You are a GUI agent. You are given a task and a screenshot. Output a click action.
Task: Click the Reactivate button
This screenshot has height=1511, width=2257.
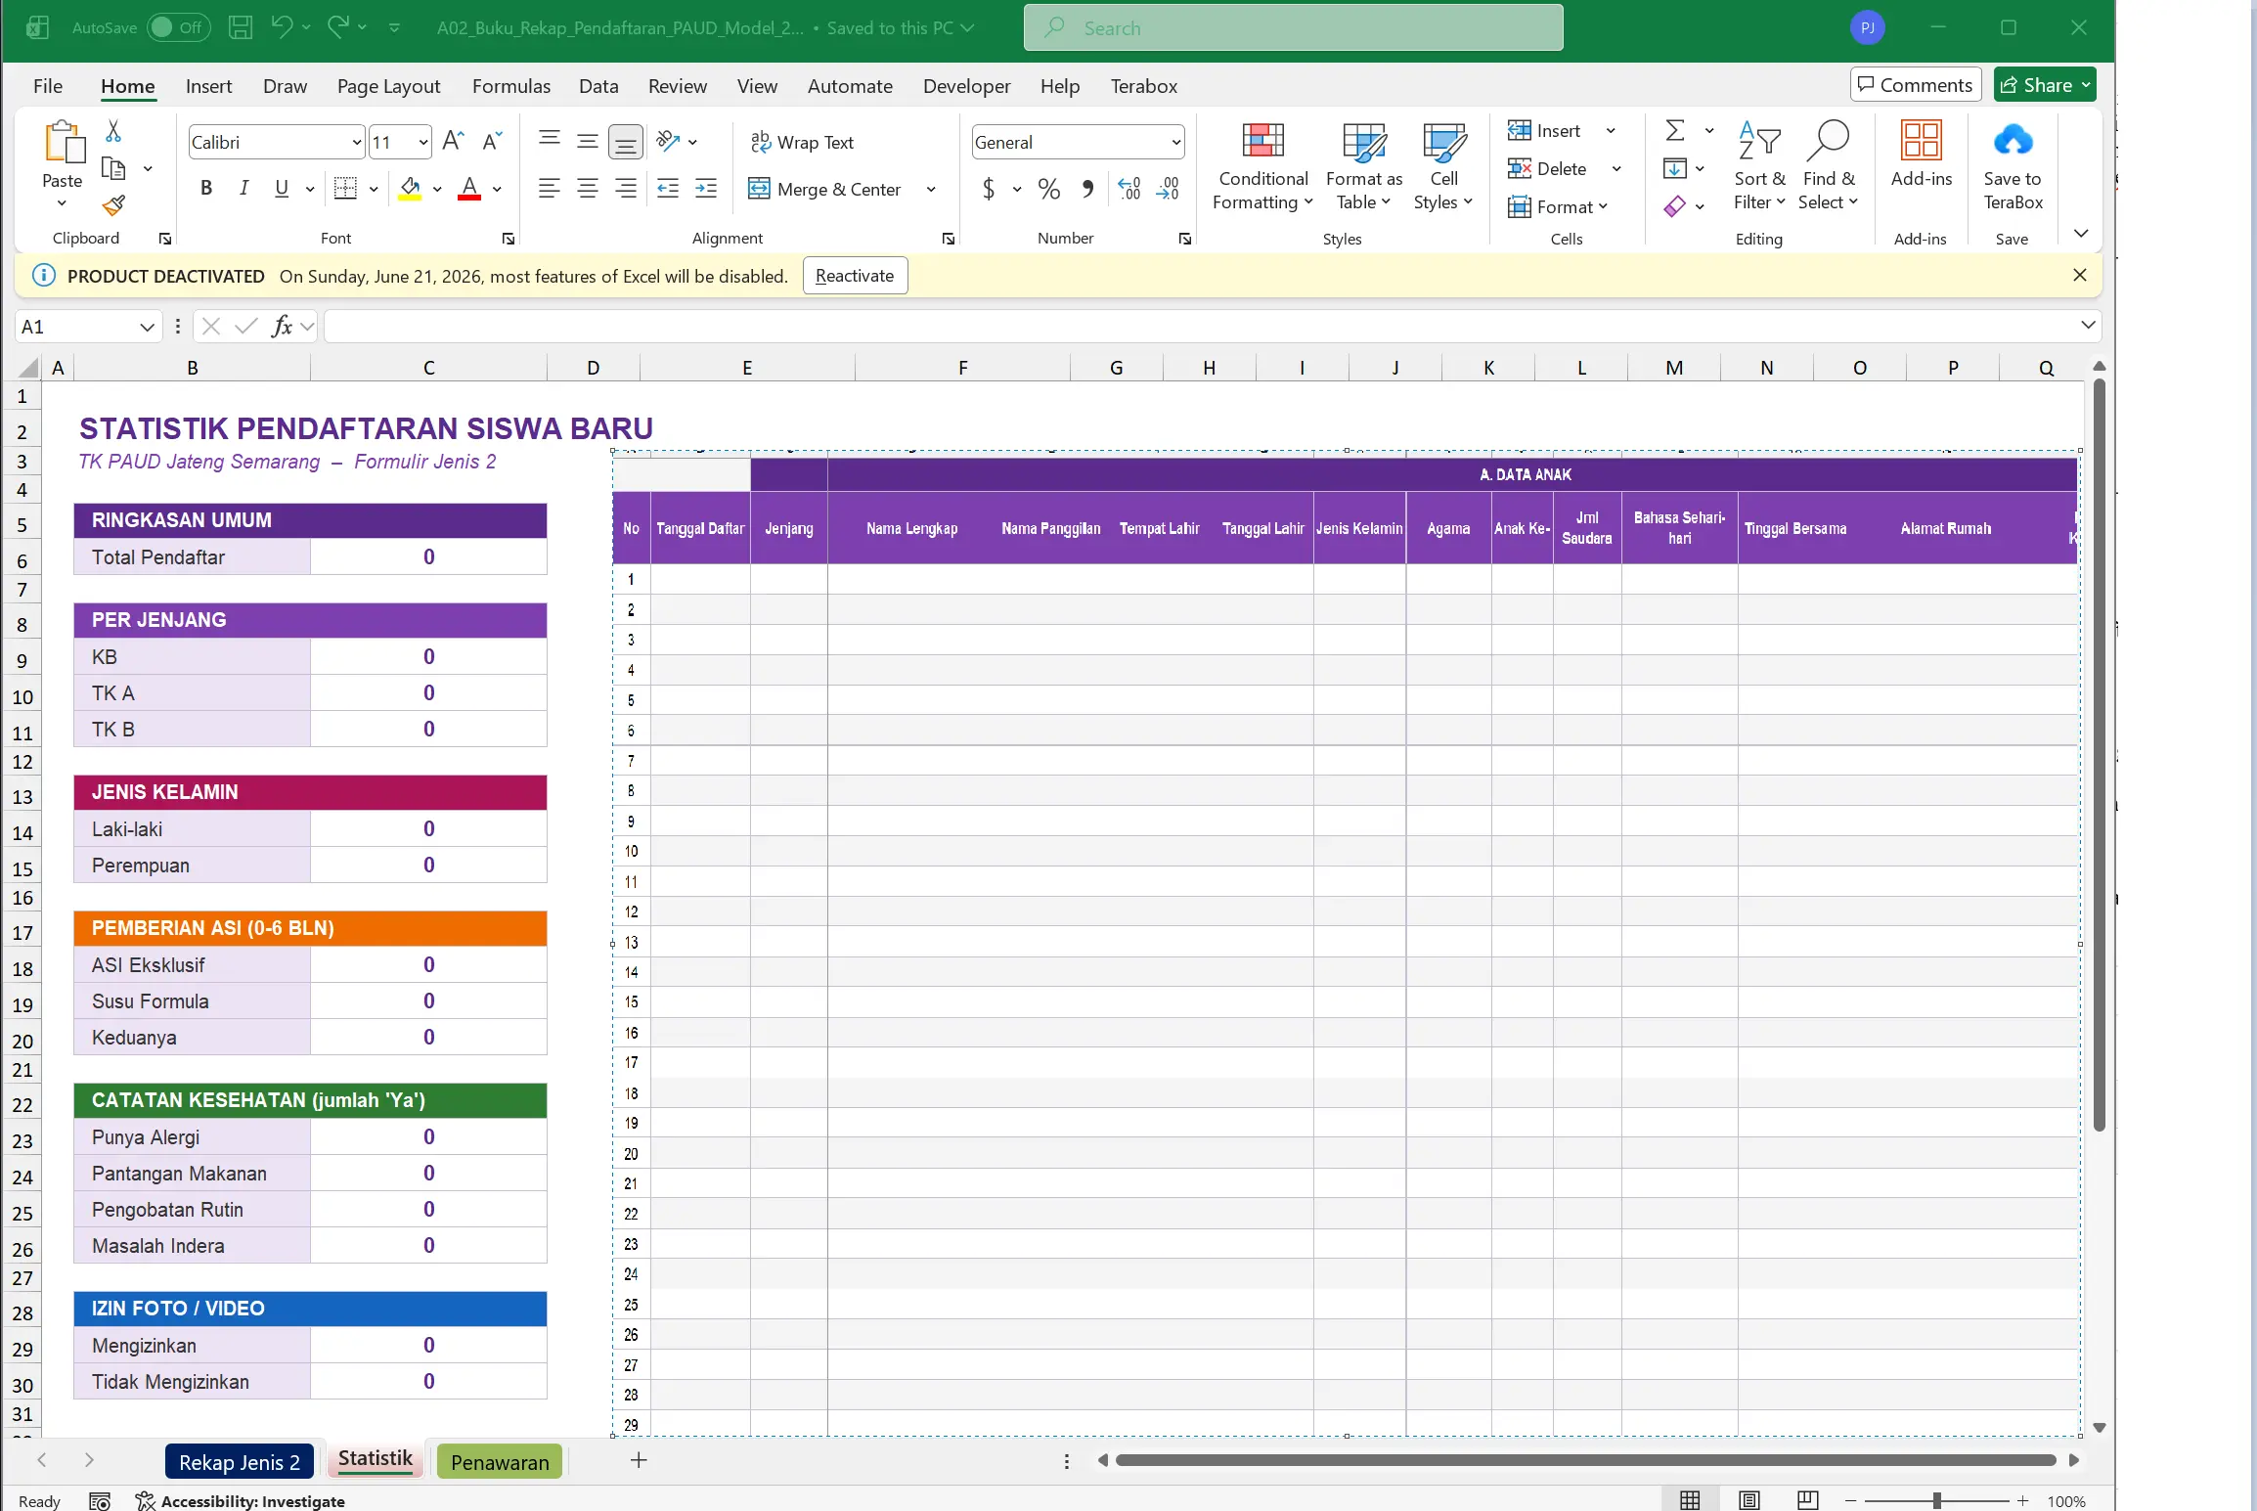855,276
